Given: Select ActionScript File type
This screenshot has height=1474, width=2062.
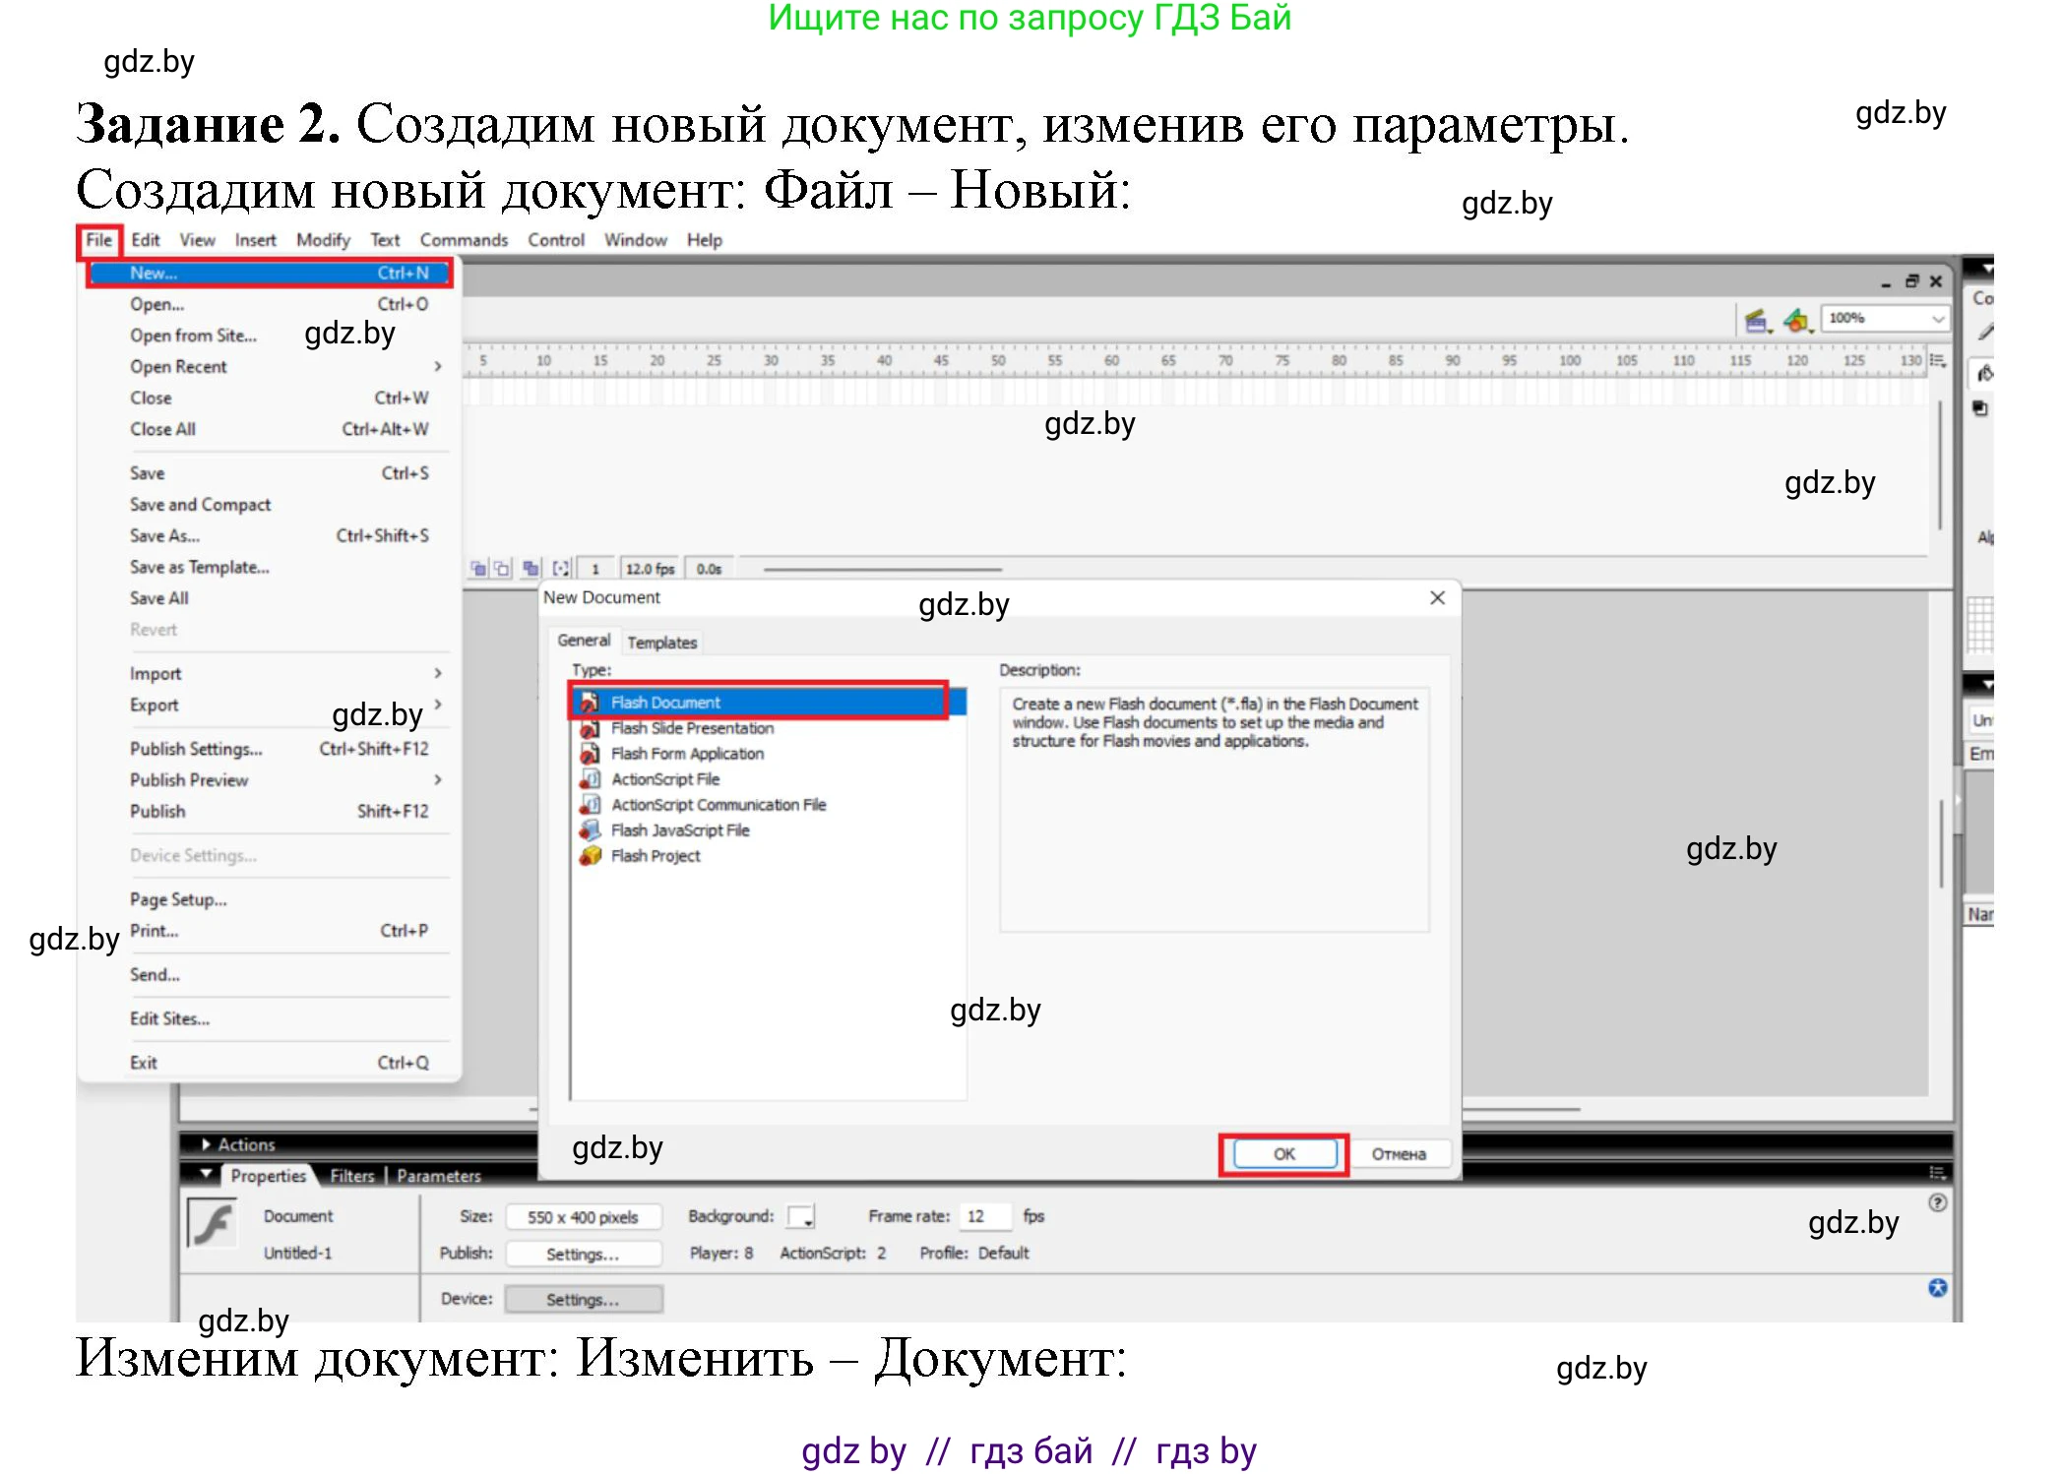Looking at the screenshot, I should (x=664, y=778).
